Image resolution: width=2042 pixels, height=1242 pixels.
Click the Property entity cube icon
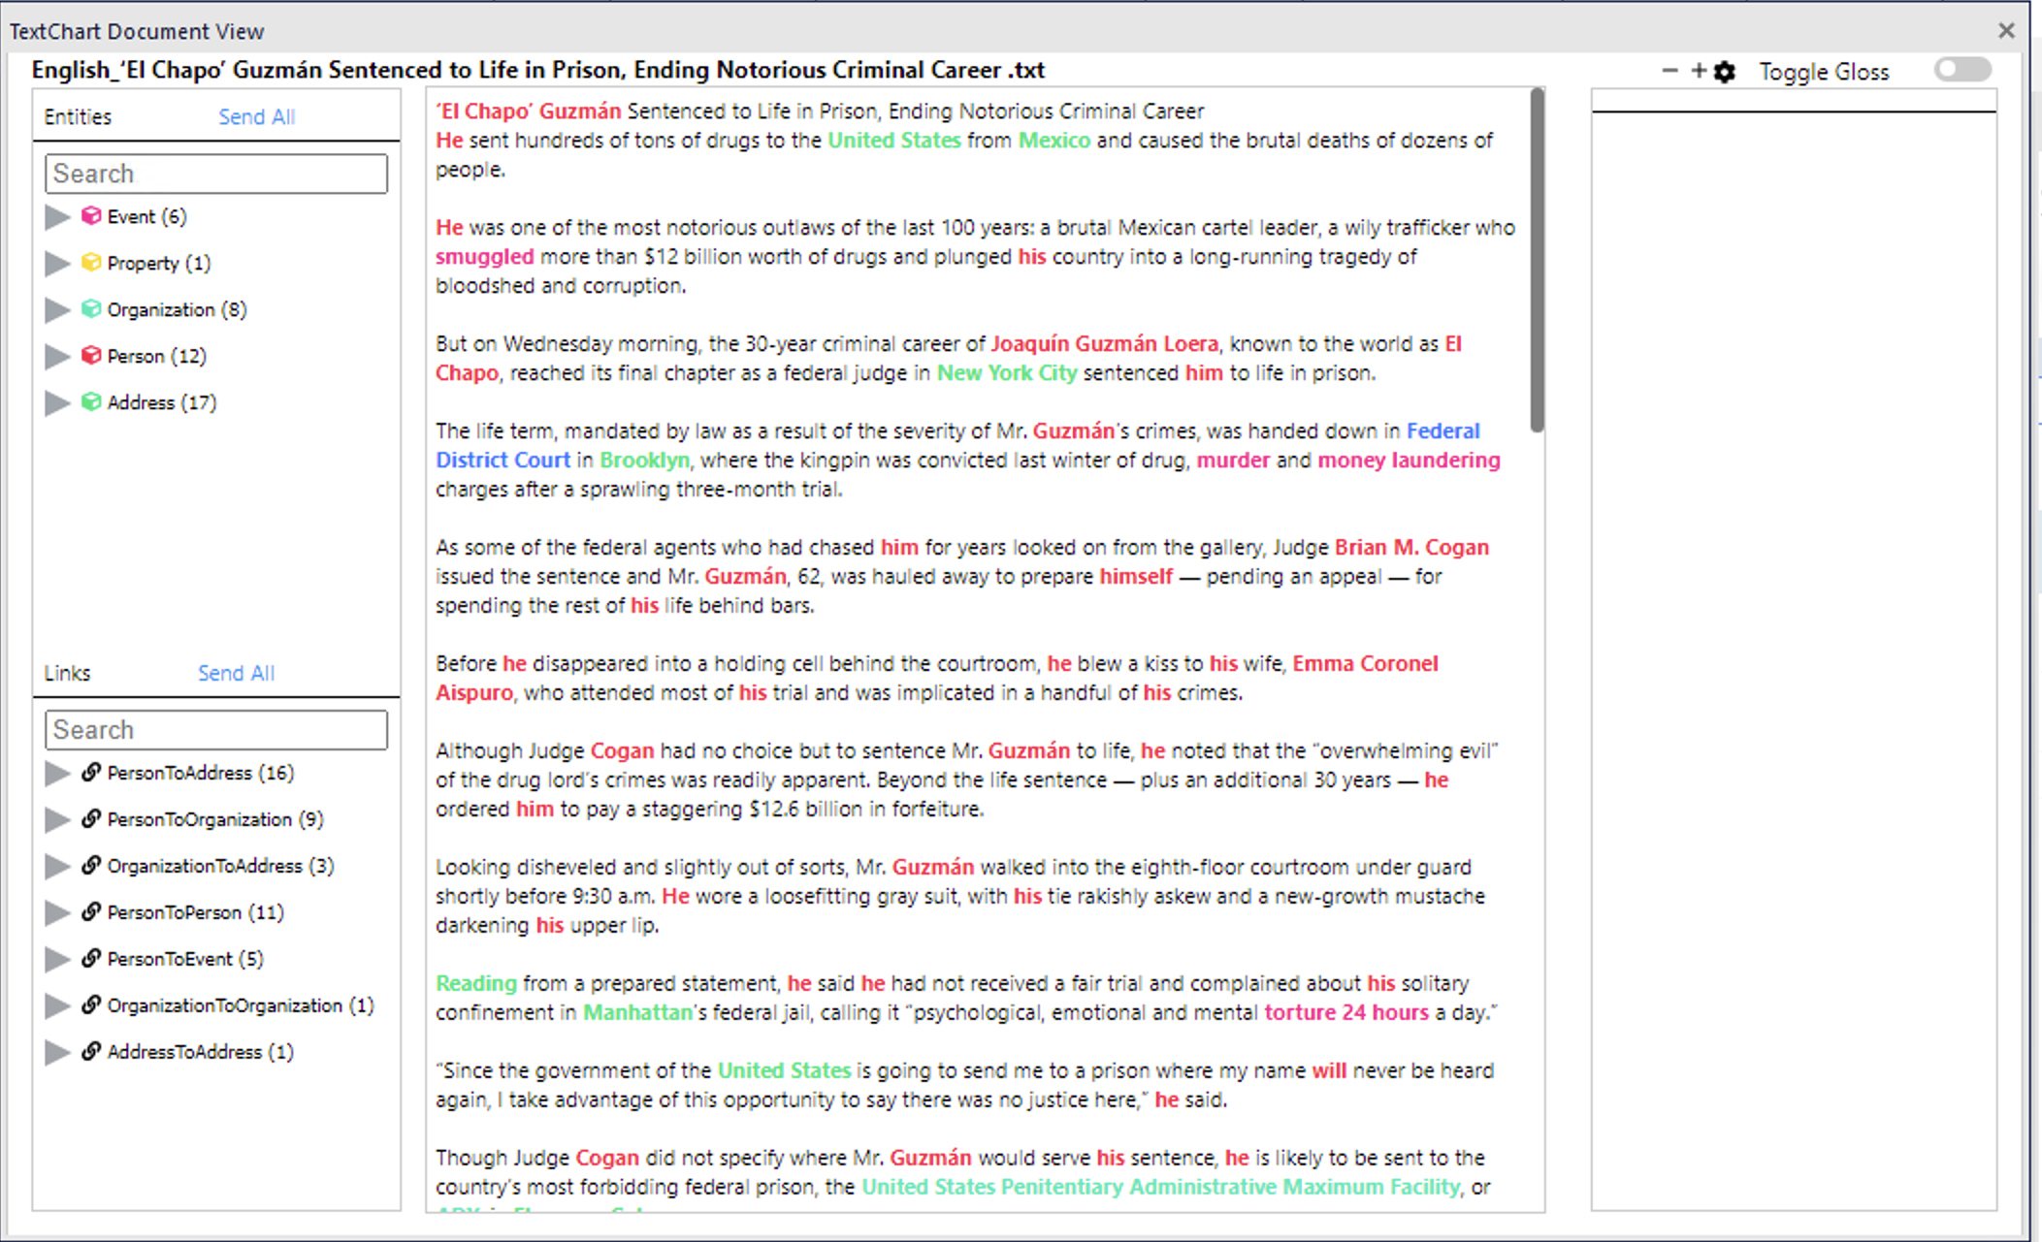pos(91,263)
